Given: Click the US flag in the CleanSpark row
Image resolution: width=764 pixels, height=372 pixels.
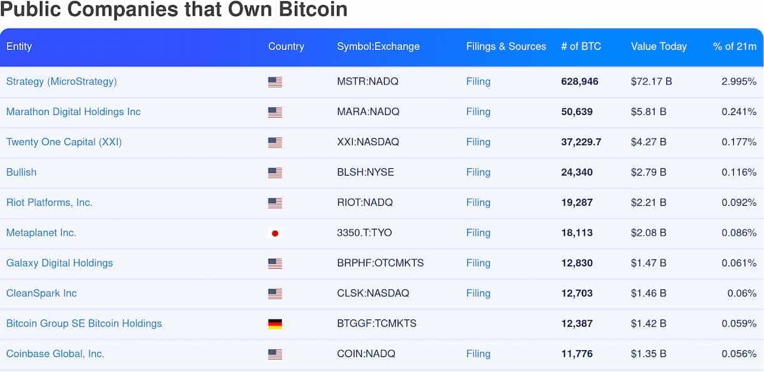Looking at the screenshot, I should pos(275,294).
